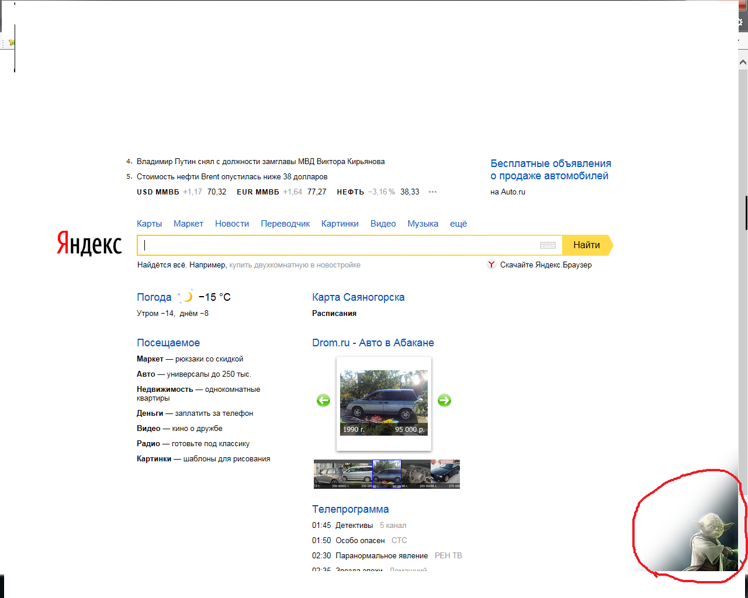Open Недвижимость — однокомнатные квартиры
The height and width of the screenshot is (598, 748).
click(199, 394)
